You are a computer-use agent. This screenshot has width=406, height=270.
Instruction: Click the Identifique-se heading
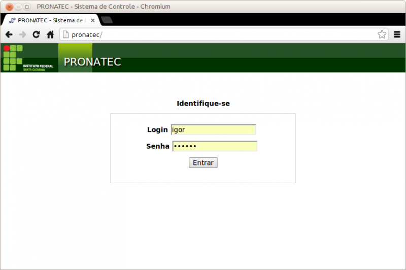pyautogui.click(x=203, y=104)
